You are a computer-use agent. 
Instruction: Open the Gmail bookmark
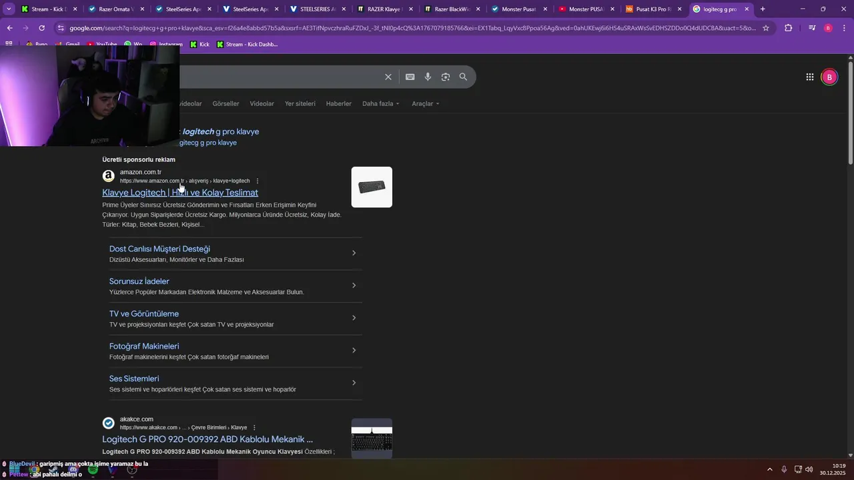click(x=68, y=44)
